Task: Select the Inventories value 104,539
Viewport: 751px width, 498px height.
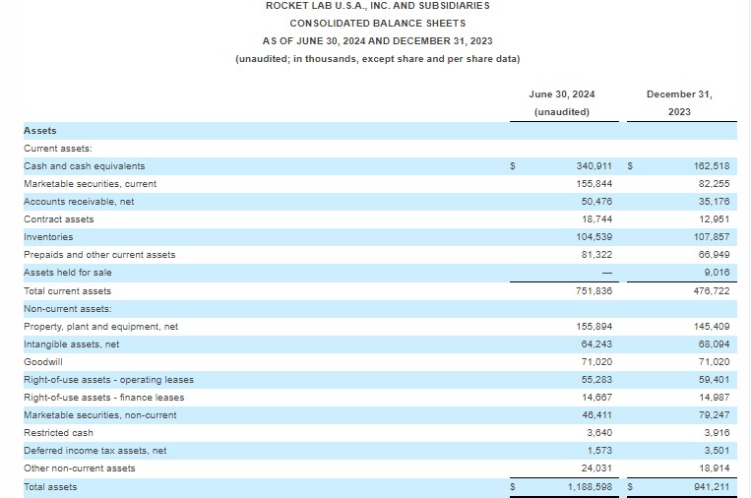Action: tap(594, 237)
